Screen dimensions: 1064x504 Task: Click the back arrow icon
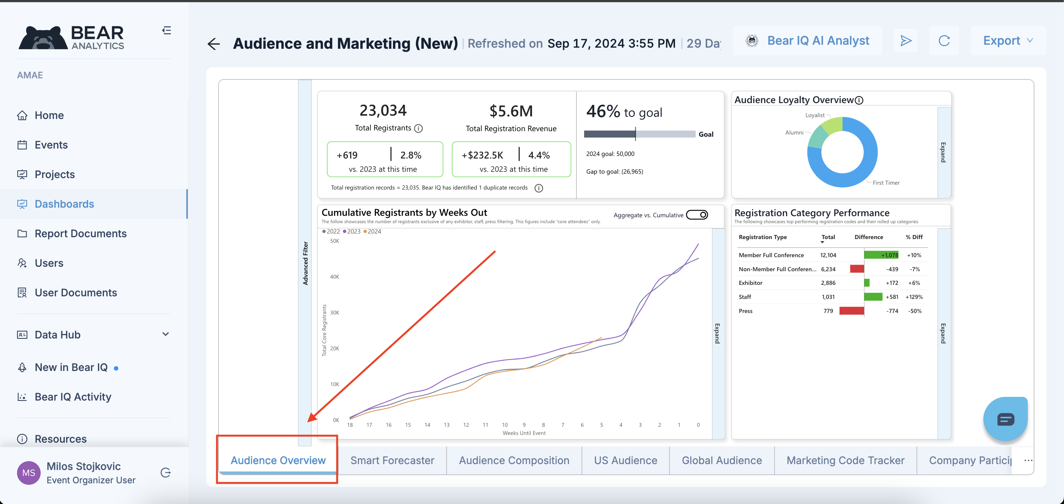click(x=214, y=44)
